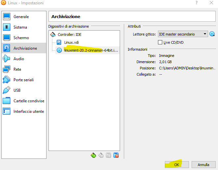
Task: Close the Impostazioni dialog
Action: 211,3
